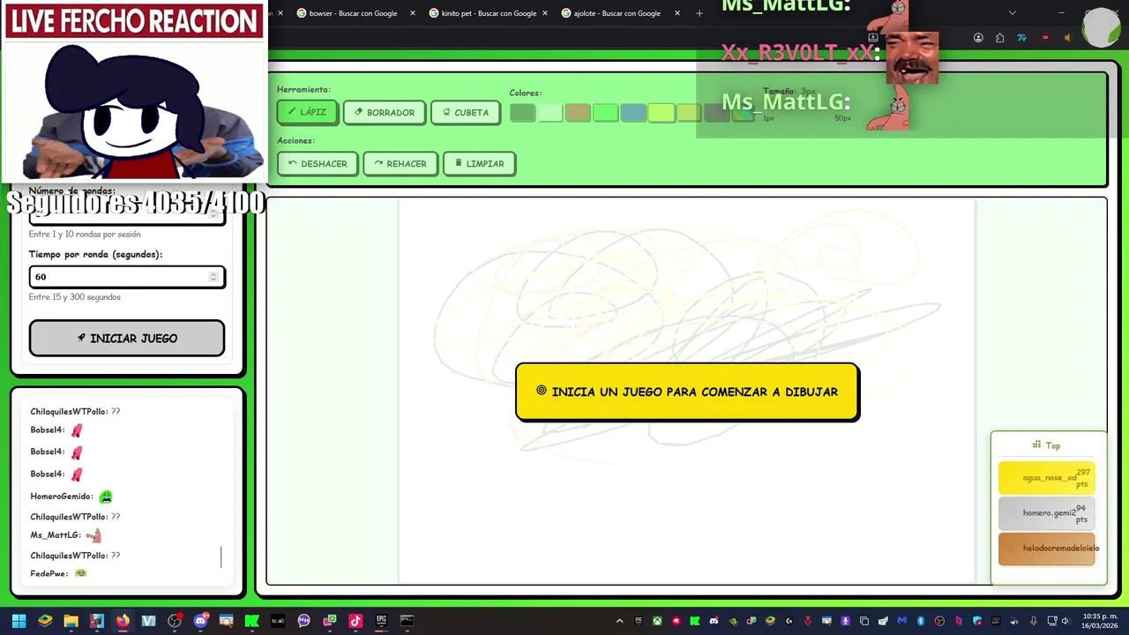Select the Borrador eraser tool
This screenshot has width=1129, height=635.
tap(384, 112)
